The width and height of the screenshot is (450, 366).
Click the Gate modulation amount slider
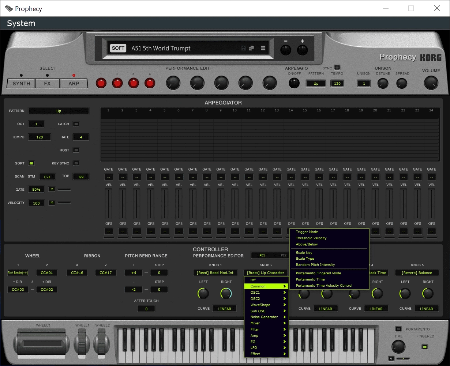click(x=64, y=189)
